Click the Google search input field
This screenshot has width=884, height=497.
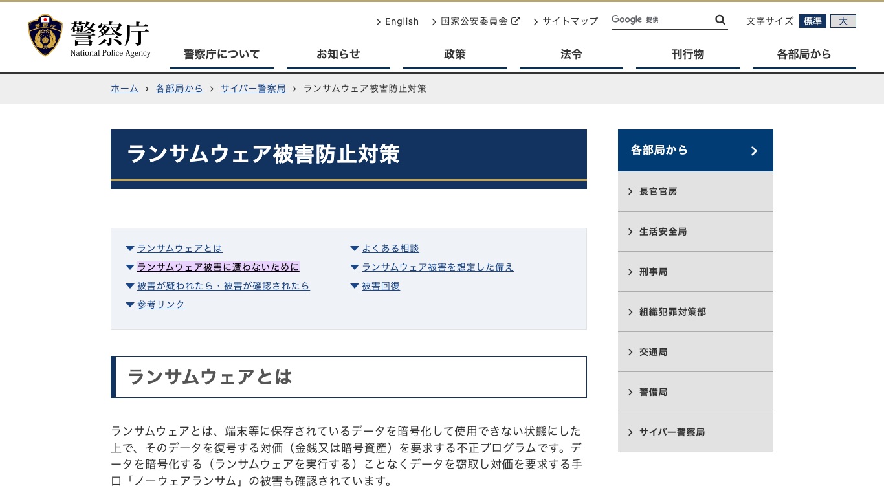click(x=661, y=20)
